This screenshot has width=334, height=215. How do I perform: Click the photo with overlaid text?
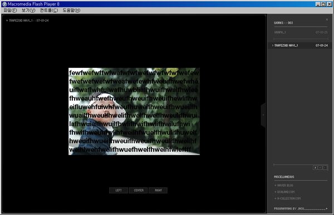tap(134, 111)
